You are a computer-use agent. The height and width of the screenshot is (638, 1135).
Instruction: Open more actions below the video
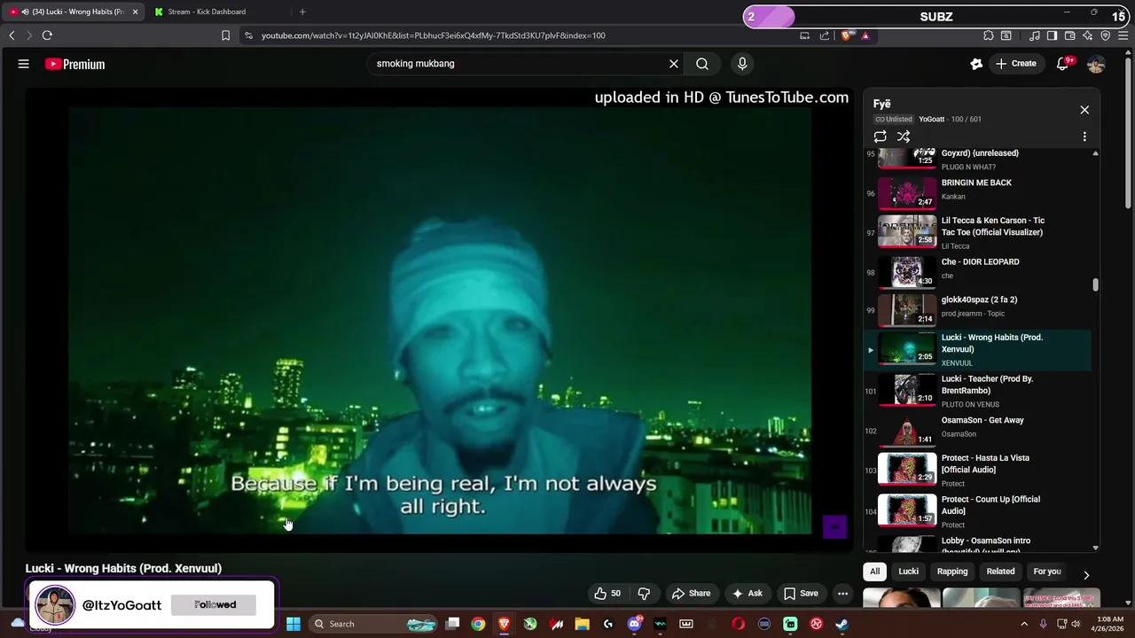coord(843,594)
